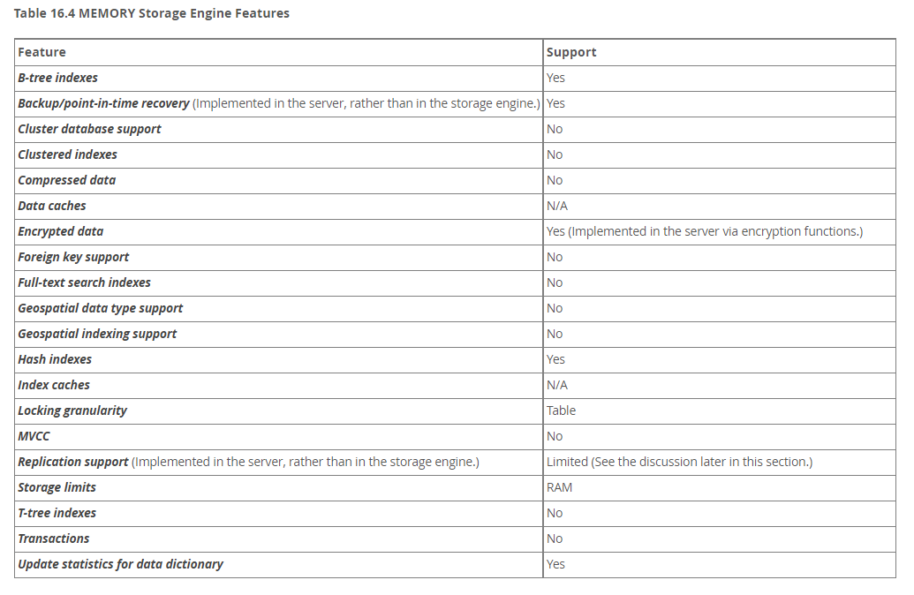Click the "Limited" replication support value text
The width and height of the screenshot is (914, 595).
pos(567,462)
